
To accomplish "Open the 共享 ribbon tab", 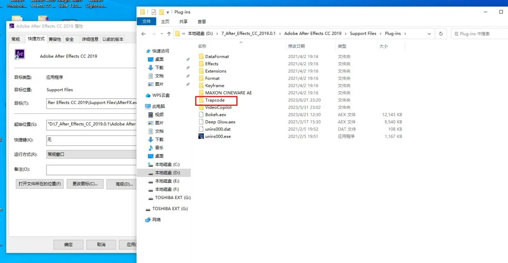I will (183, 22).
